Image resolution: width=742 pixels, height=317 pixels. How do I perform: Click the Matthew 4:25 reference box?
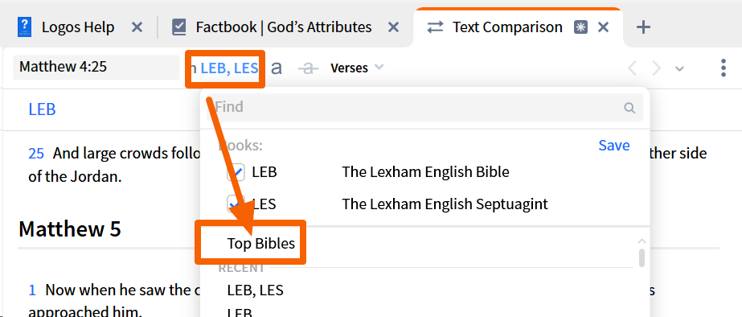[96, 68]
